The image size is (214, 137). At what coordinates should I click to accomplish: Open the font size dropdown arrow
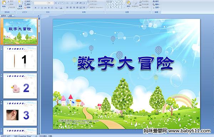coord(53,3)
